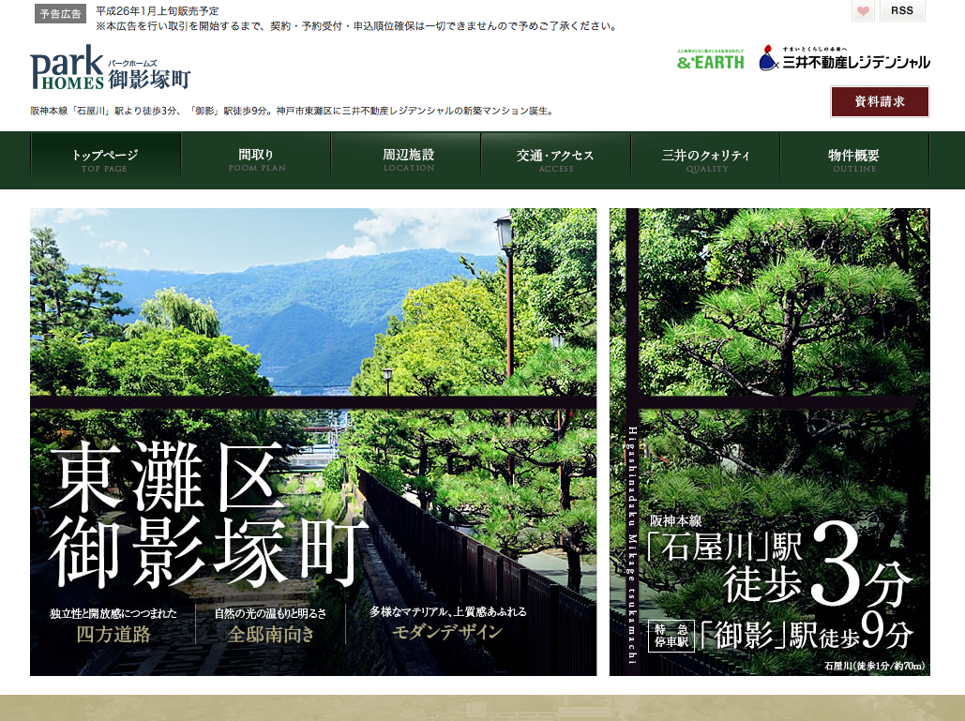Click the 全邸南向き feature text

pyautogui.click(x=270, y=634)
